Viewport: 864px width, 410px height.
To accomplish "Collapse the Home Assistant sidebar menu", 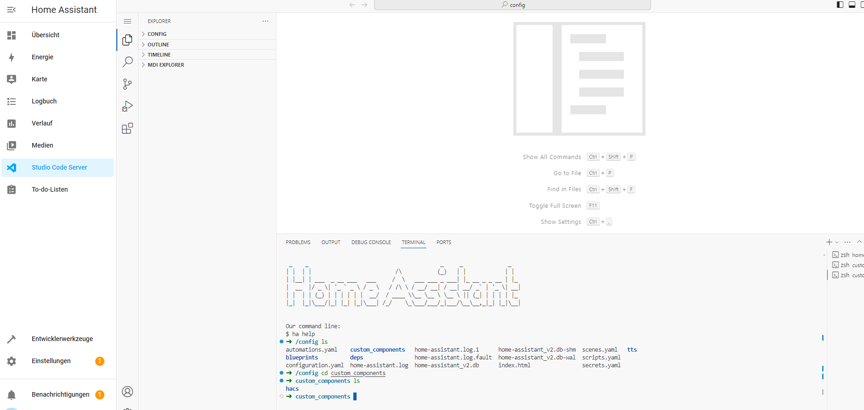I will pos(12,10).
